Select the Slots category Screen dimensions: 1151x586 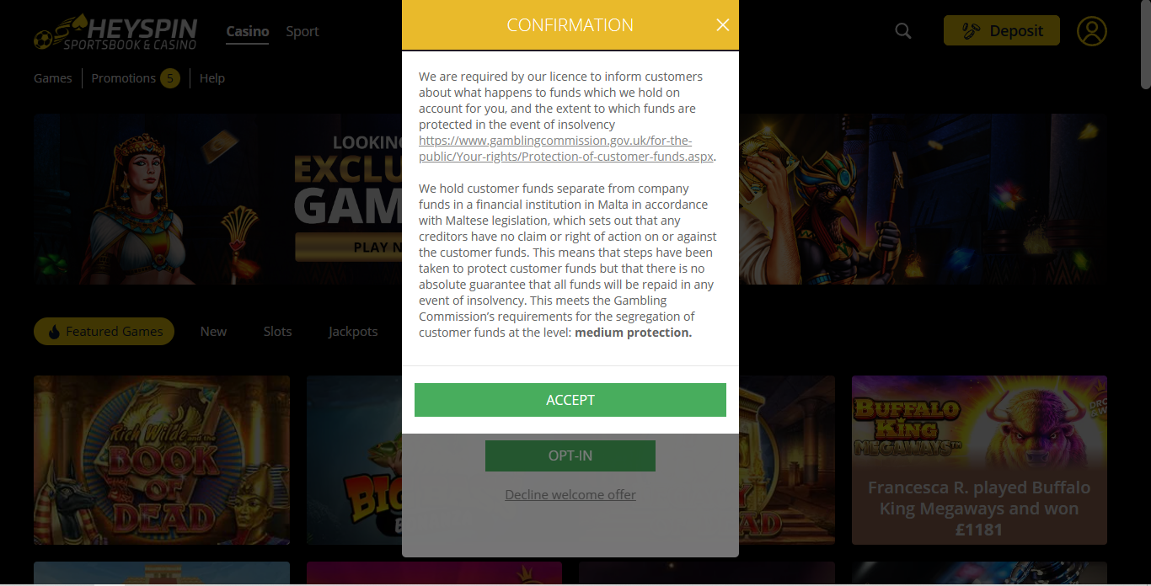pos(277,332)
